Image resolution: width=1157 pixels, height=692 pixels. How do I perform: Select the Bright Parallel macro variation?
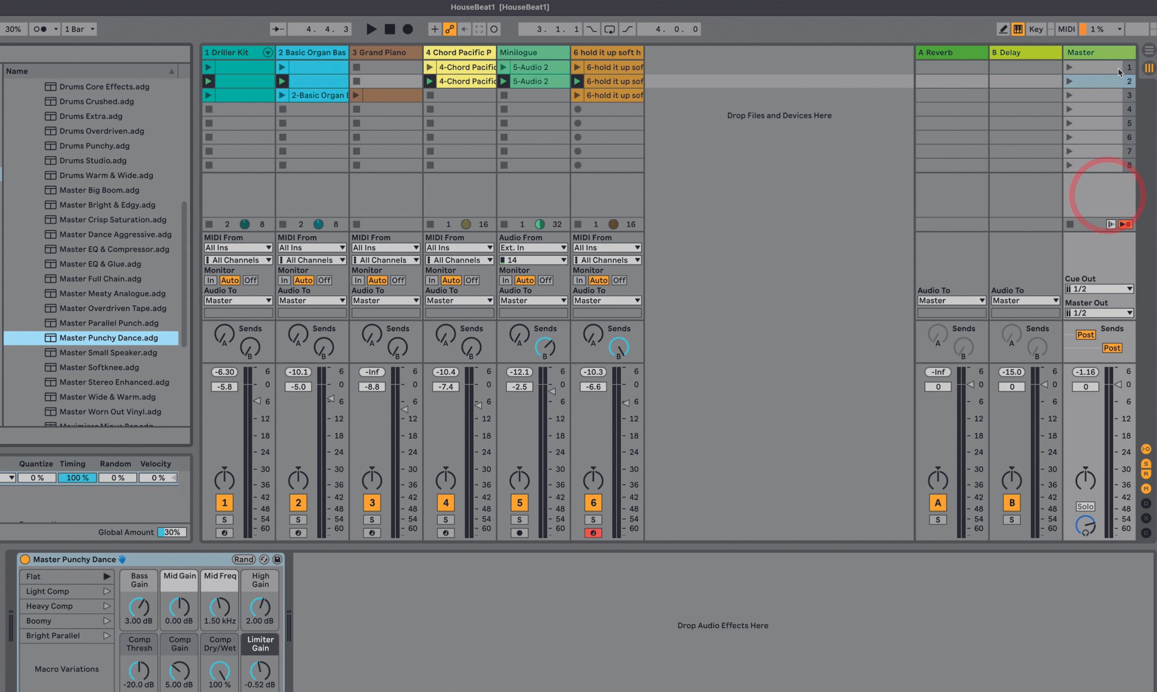[66, 635]
